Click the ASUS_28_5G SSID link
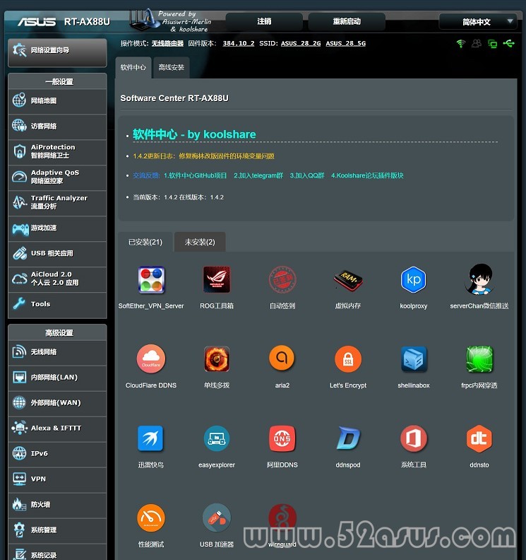The height and width of the screenshot is (560, 526). click(345, 44)
